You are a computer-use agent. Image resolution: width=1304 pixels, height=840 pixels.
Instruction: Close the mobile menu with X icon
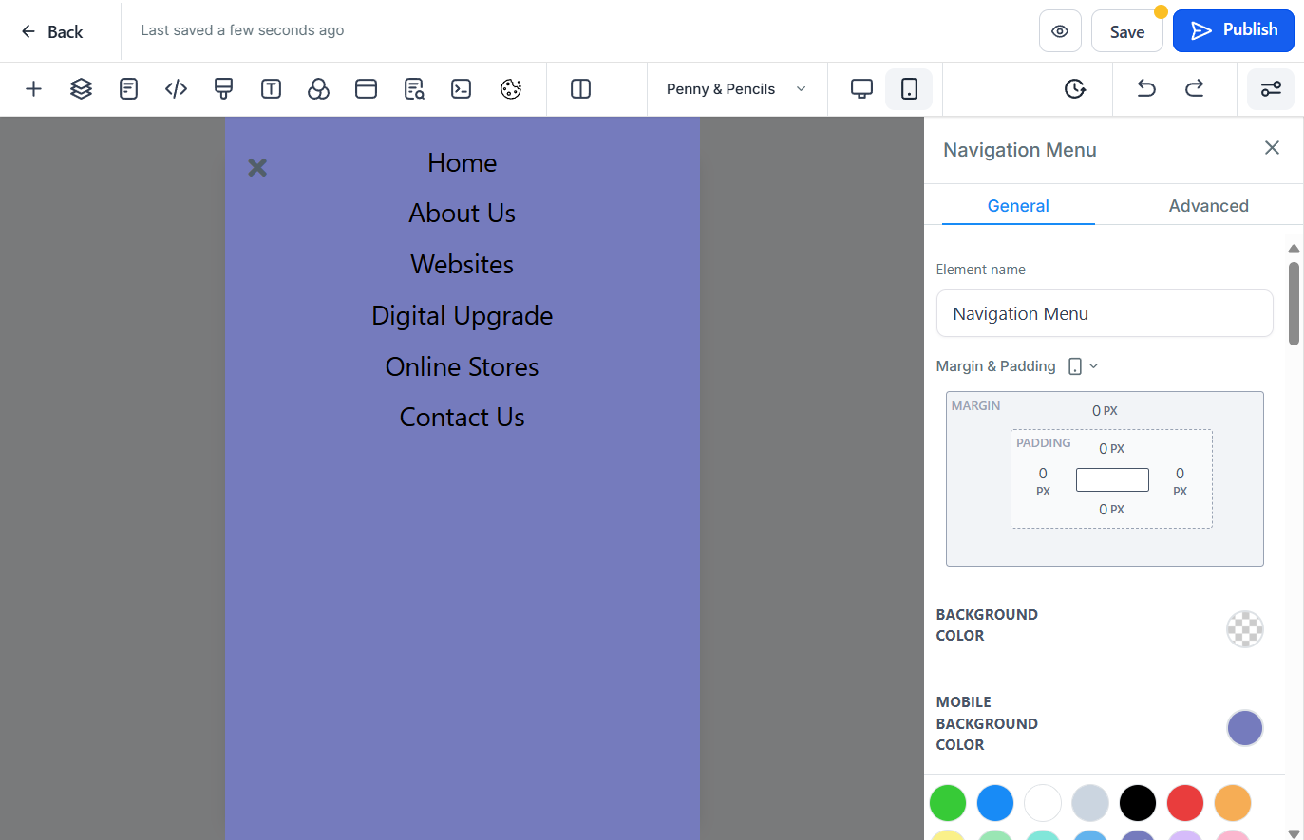tap(257, 168)
